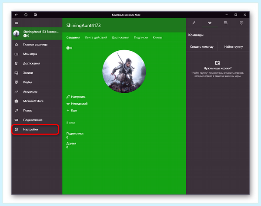Open the Настройки gear icon
The image size is (261, 206).
17,129
